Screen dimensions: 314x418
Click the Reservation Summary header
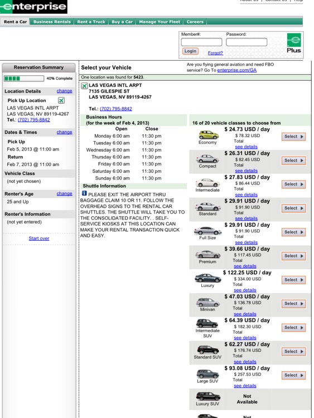[38, 67]
